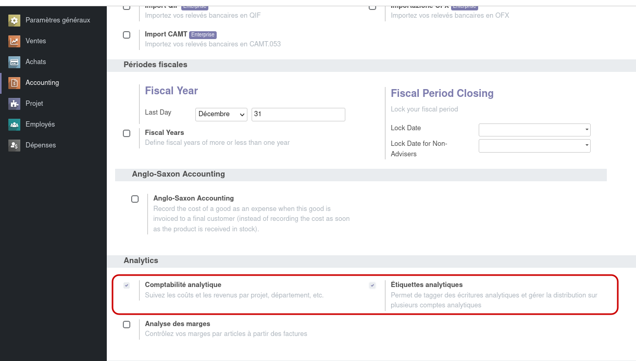Navigate to Accounting in the sidebar menu
This screenshot has width=636, height=361.
pyautogui.click(x=42, y=82)
